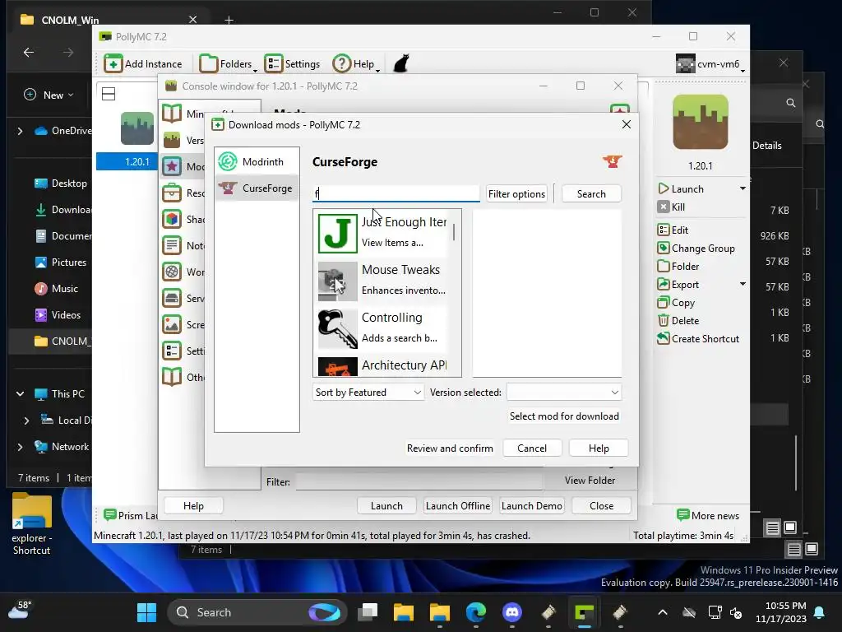Open the Sort by Featured dropdown
The image size is (842, 632).
[x=368, y=393]
